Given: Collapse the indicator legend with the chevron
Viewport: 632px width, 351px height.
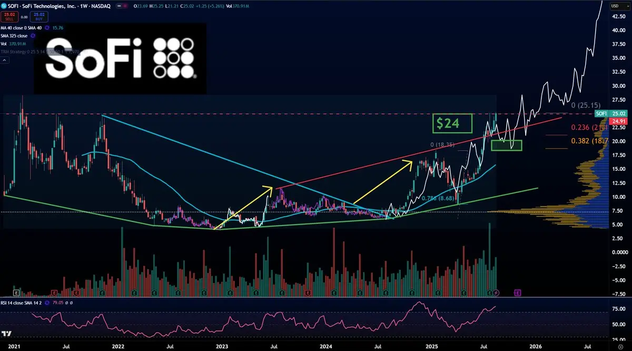Looking at the screenshot, I should (5, 61).
